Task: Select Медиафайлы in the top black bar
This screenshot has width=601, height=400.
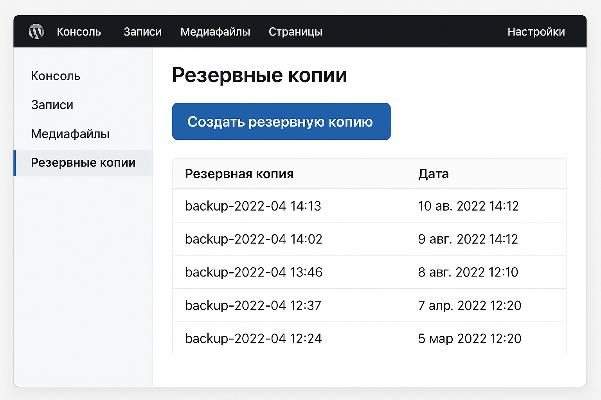Action: pyautogui.click(x=215, y=32)
